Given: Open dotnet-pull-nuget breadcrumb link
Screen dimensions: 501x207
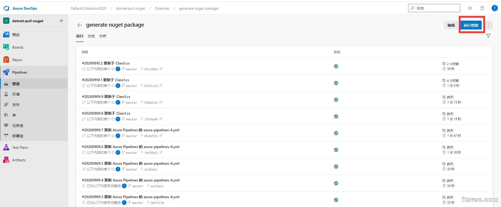Looking at the screenshot, I should click(x=131, y=8).
